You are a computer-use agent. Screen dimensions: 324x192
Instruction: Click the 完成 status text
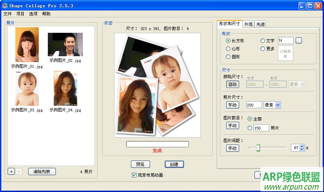pyautogui.click(x=157, y=151)
